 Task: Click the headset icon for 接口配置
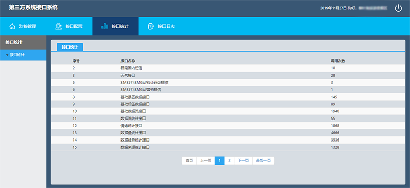click(58, 27)
